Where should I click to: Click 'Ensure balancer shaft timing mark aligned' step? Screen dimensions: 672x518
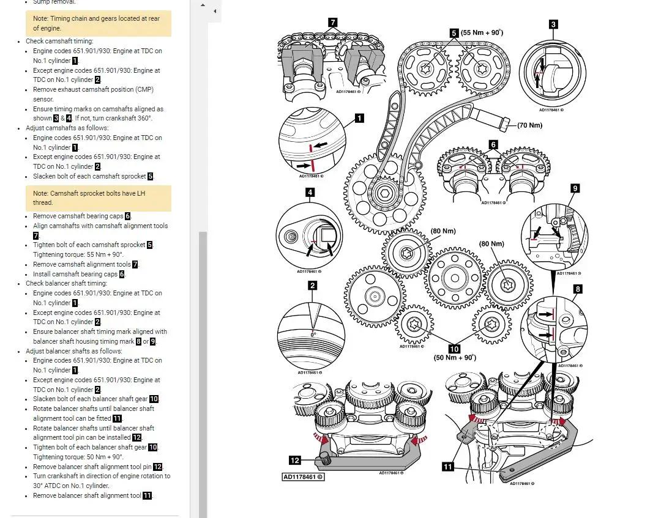click(100, 336)
